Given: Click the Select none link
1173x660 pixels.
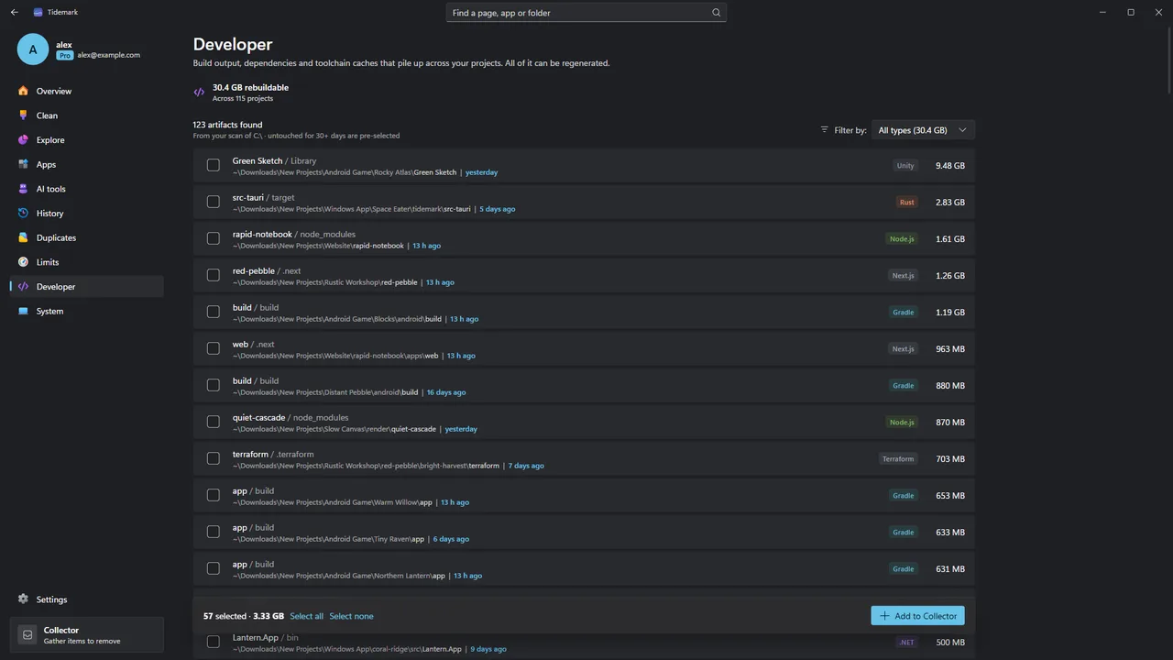Looking at the screenshot, I should coord(351,616).
